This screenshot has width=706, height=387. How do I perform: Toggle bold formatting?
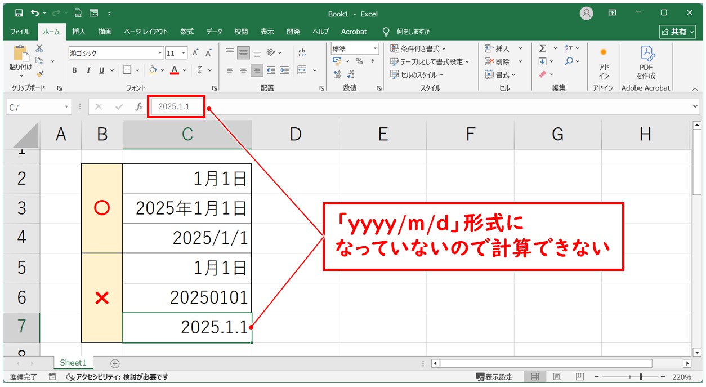[74, 69]
